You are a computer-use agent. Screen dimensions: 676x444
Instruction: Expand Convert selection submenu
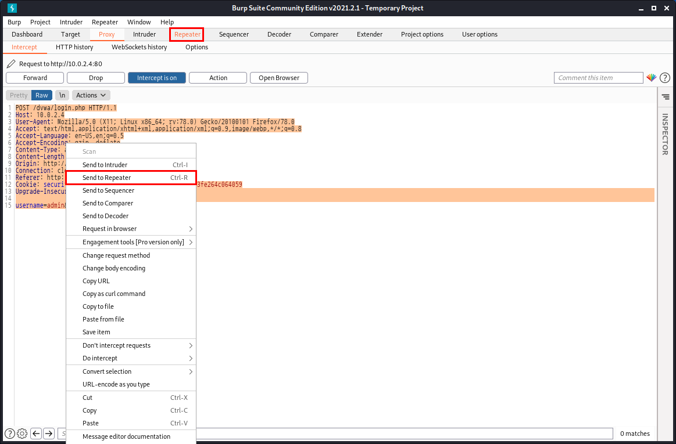tap(131, 371)
